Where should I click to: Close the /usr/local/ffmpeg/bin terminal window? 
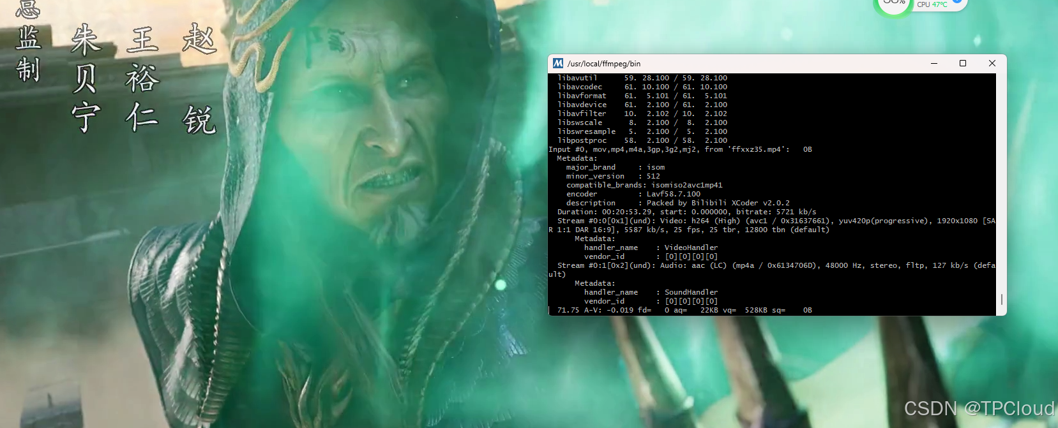click(992, 63)
